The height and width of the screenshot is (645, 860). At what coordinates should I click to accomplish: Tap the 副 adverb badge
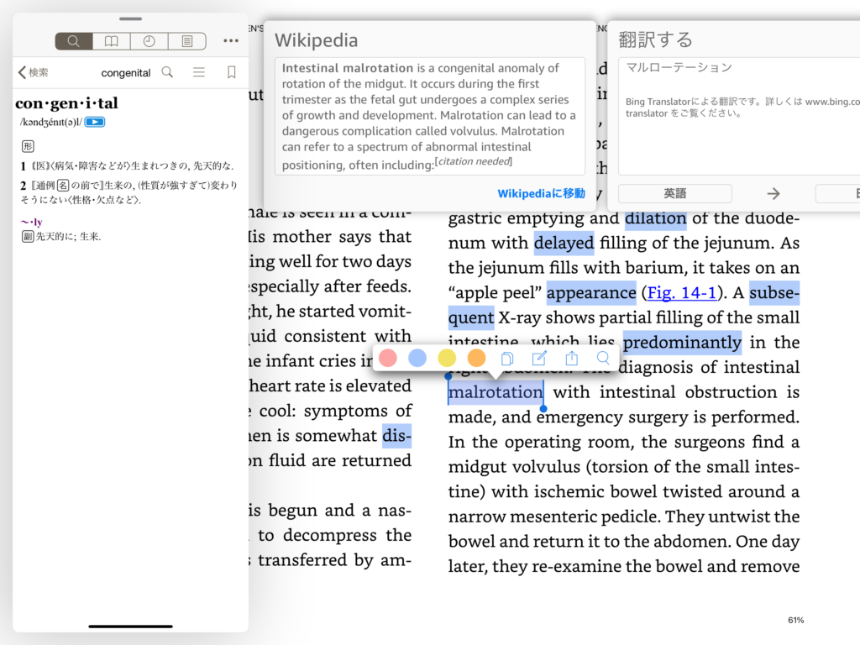click(x=28, y=236)
